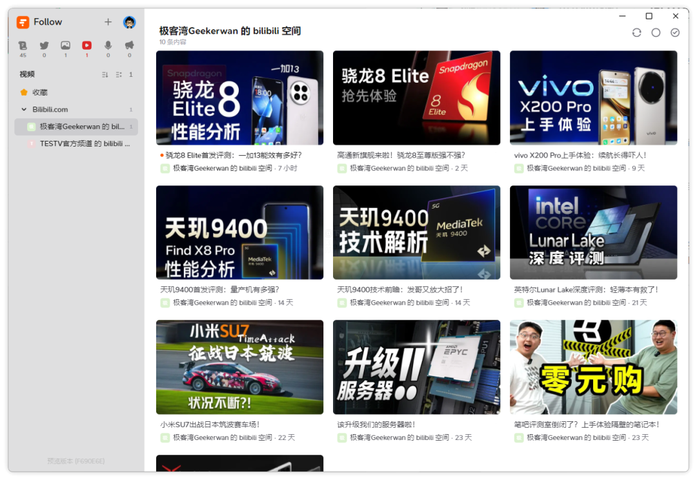Click title '笔吧评测室倒闭了？上手体验隔壁的笔记本!'
The height and width of the screenshot is (480, 697).
pyautogui.click(x=587, y=424)
